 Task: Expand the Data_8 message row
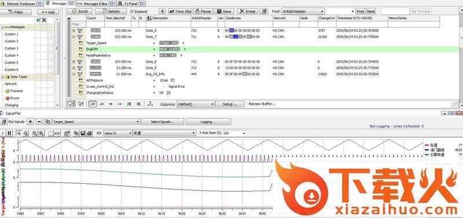pos(74,61)
